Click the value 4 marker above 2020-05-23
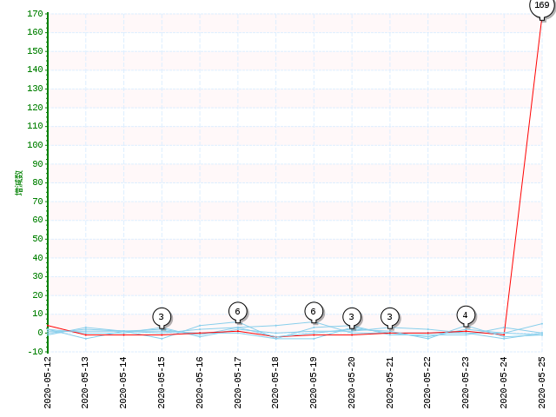 tap(466, 315)
